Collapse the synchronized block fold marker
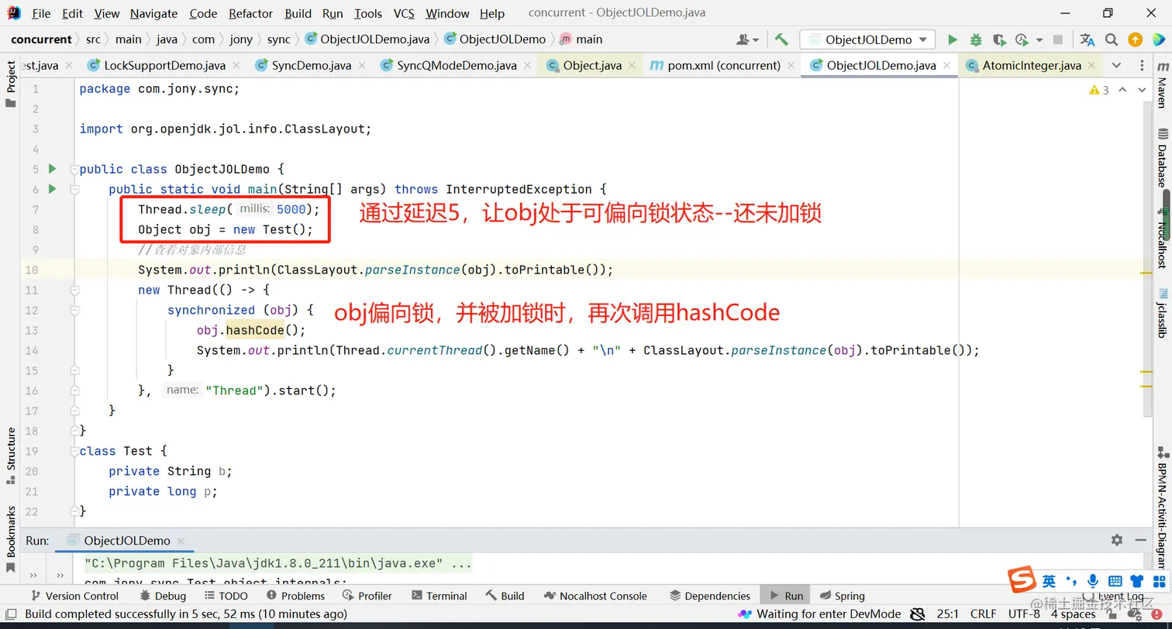 (74, 310)
